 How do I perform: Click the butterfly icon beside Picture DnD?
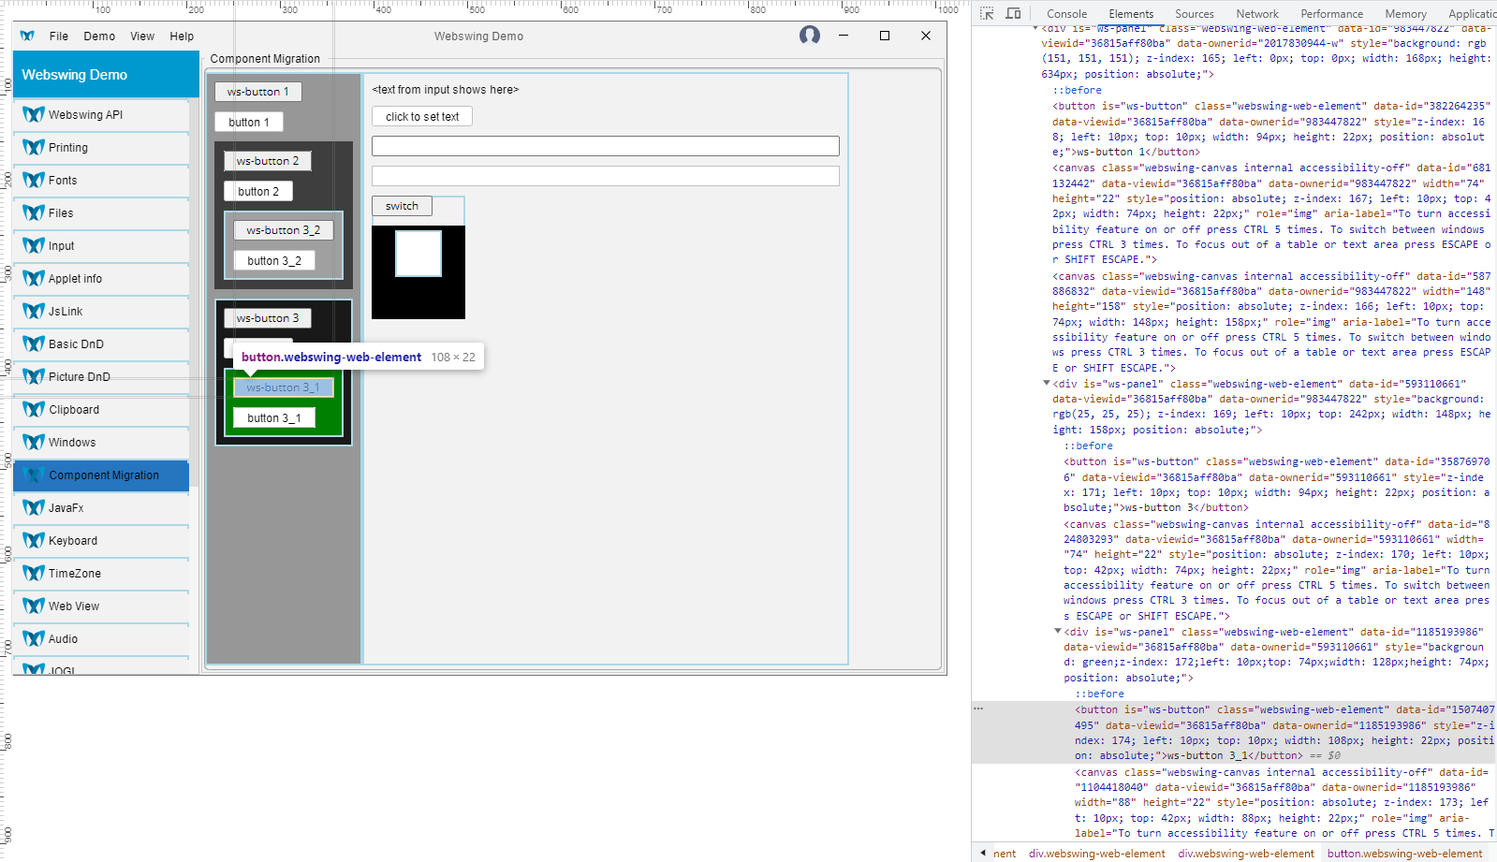[x=34, y=376]
